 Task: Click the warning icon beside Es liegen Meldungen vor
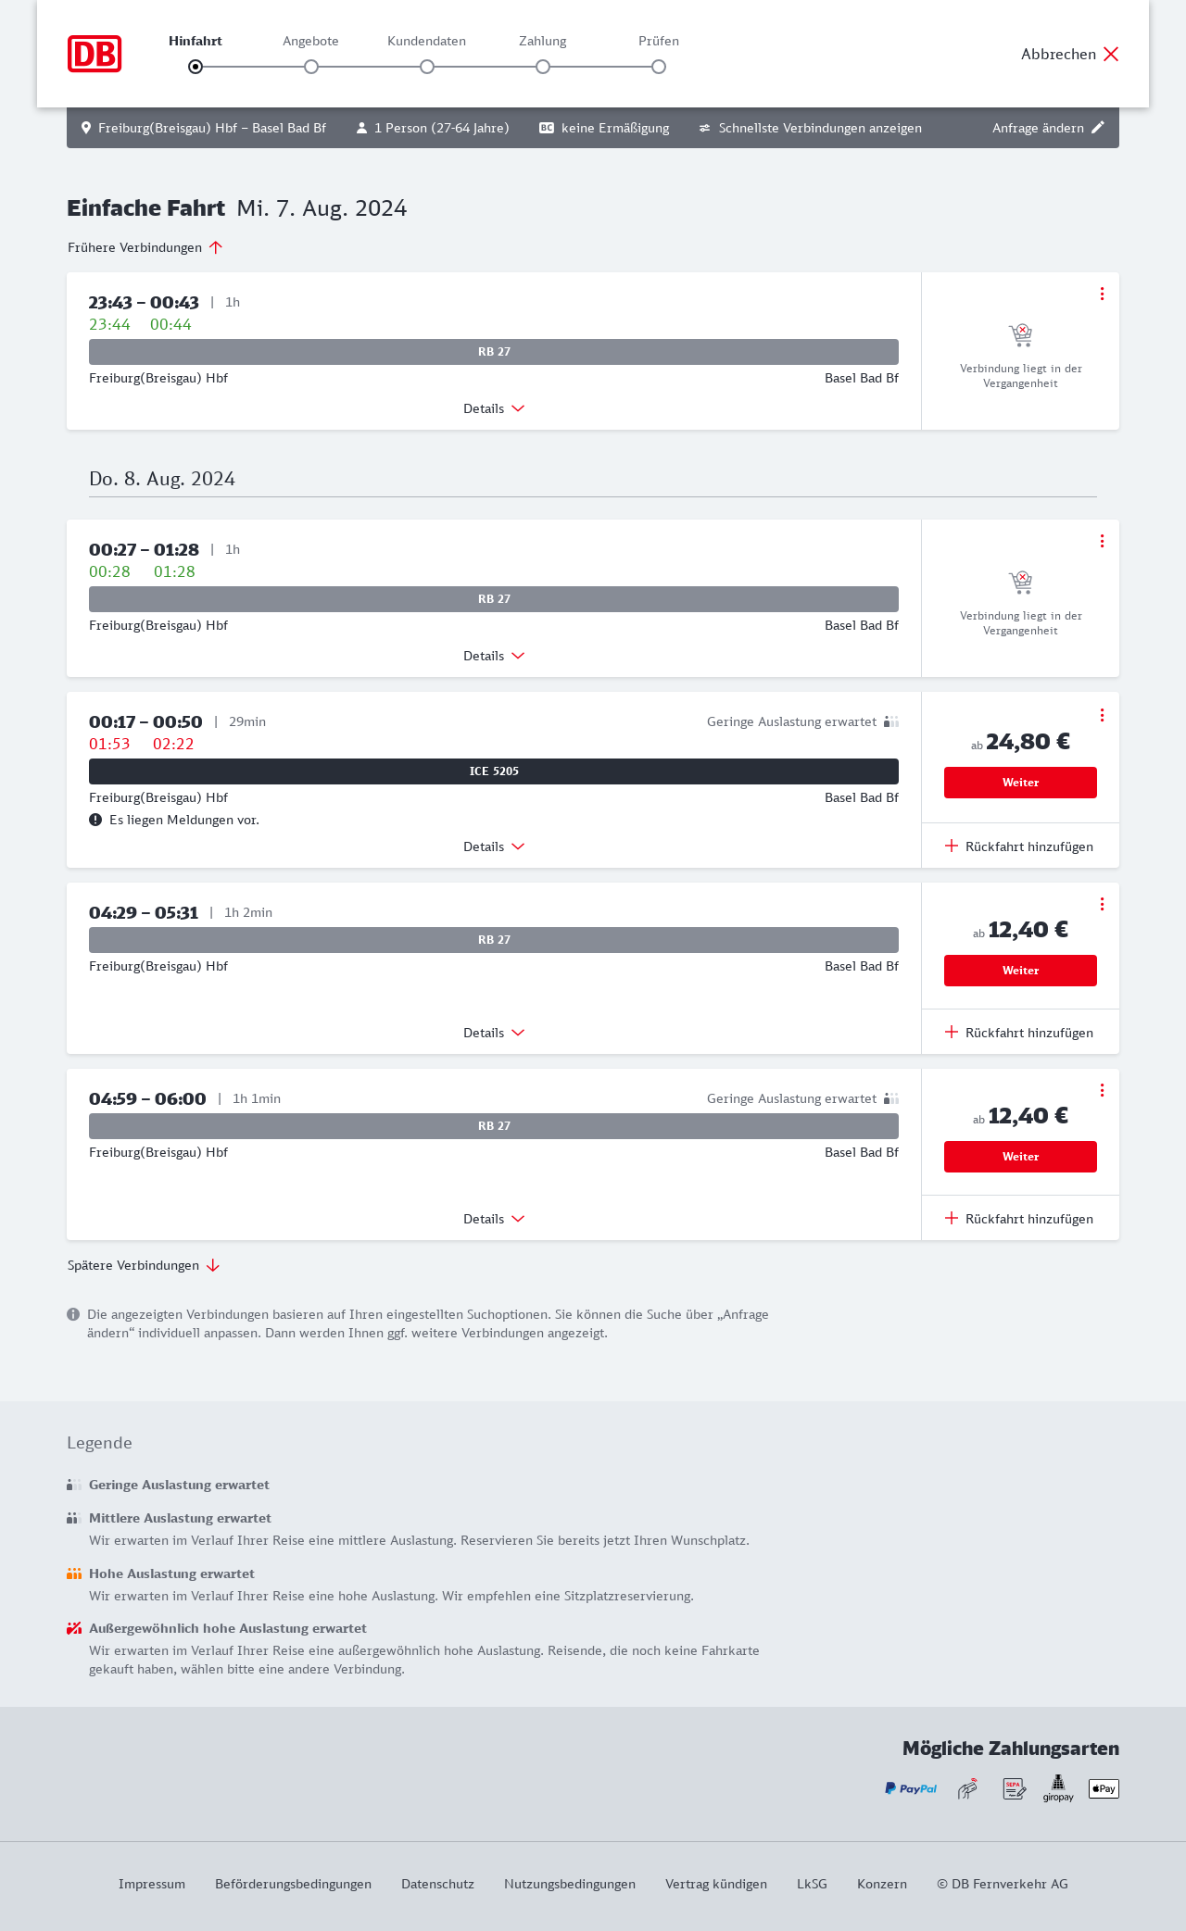point(95,820)
